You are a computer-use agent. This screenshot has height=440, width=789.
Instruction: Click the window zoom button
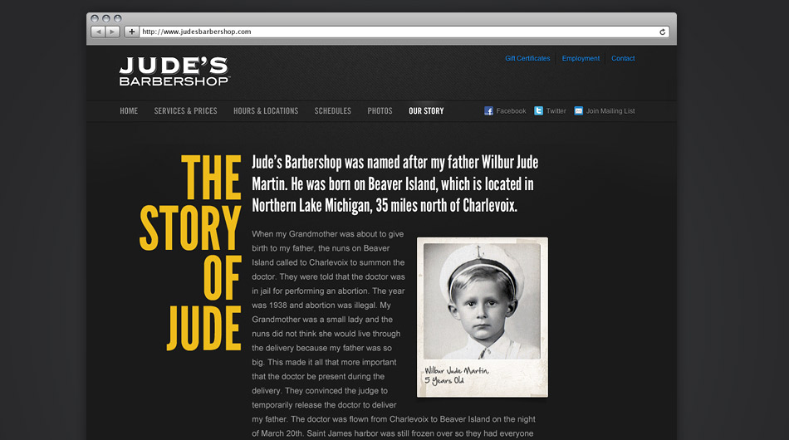coord(118,18)
